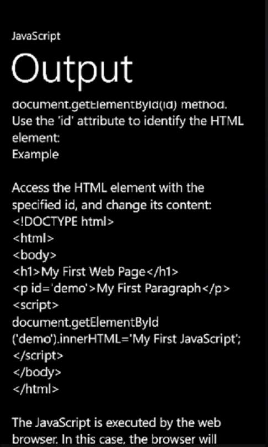Select the h1 'My First Web Page' line
Screen dimensions: 268x447
(95, 272)
